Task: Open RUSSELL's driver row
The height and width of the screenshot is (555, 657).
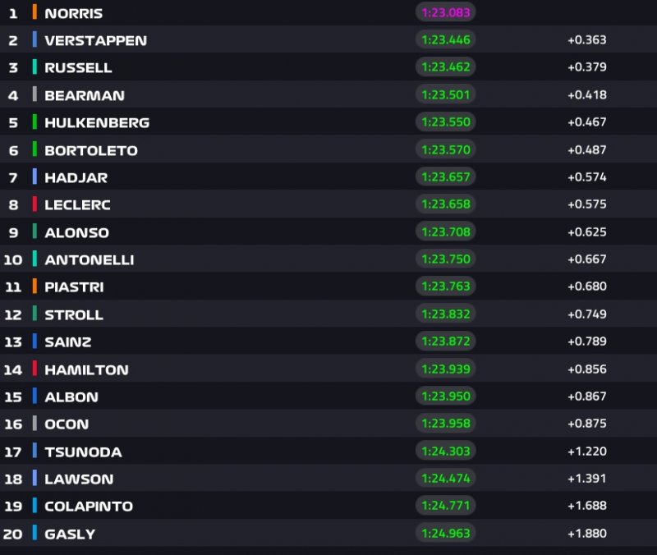Action: 78,67
